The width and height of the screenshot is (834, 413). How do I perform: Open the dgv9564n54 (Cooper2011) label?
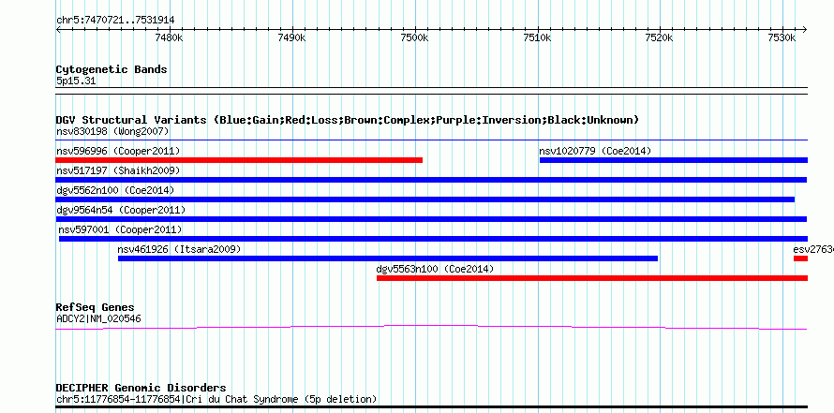[x=121, y=210]
